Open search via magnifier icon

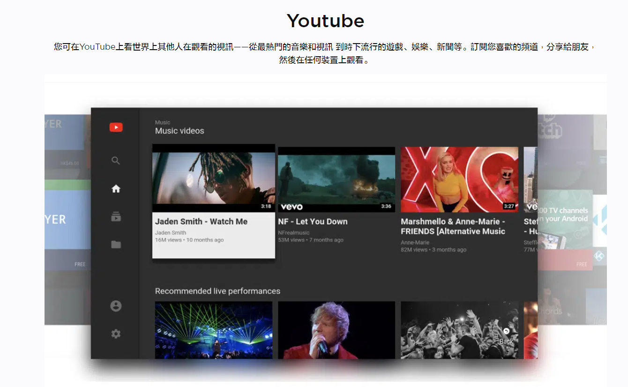[116, 161]
